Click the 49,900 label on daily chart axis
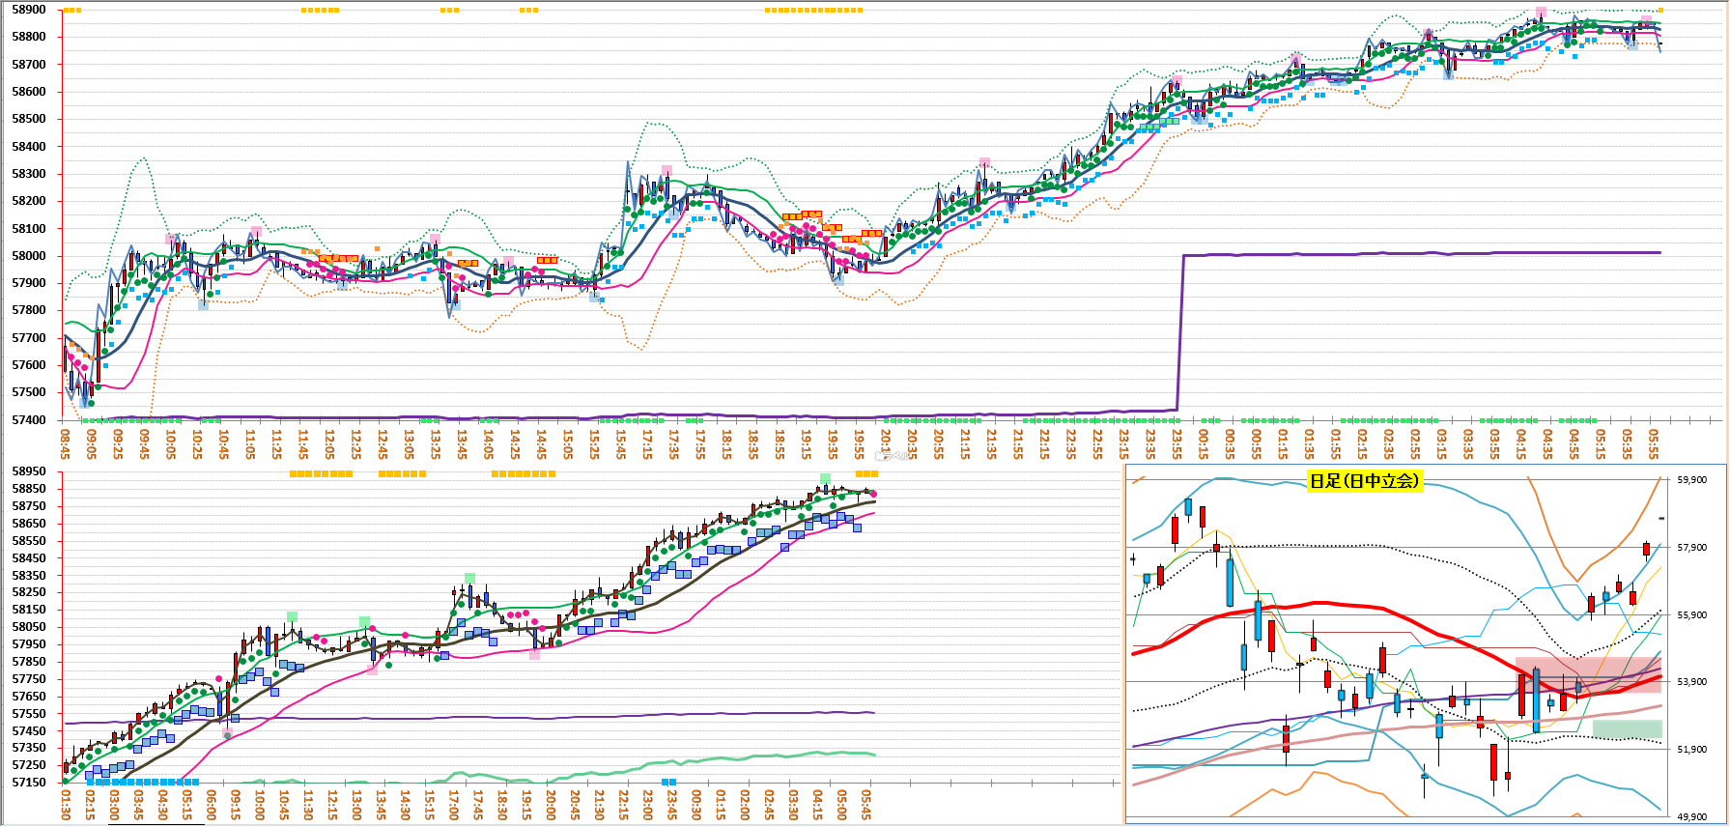 coord(1691,817)
